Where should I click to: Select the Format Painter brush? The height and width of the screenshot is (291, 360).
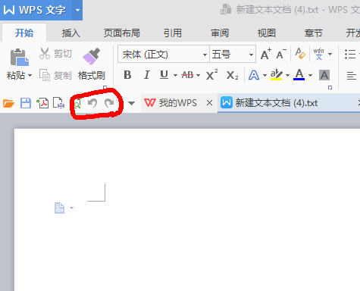(x=92, y=57)
